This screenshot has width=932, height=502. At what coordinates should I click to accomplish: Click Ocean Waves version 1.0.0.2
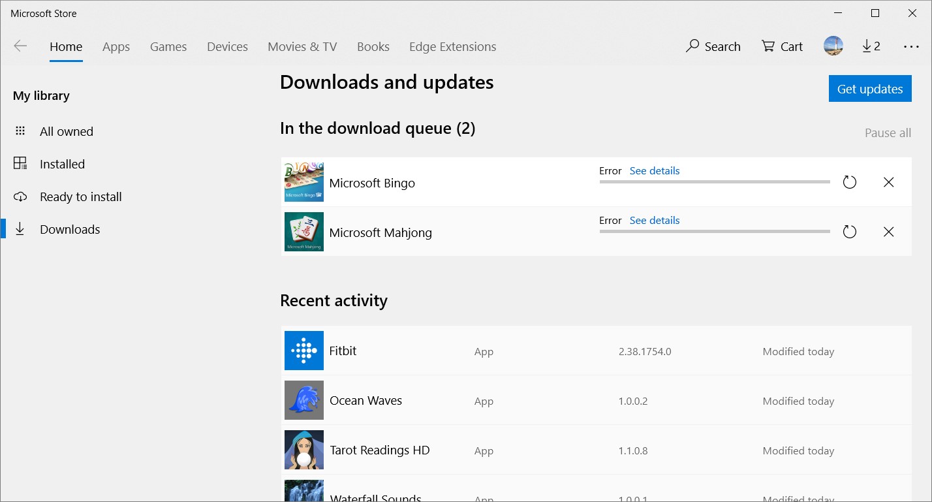[x=633, y=401]
